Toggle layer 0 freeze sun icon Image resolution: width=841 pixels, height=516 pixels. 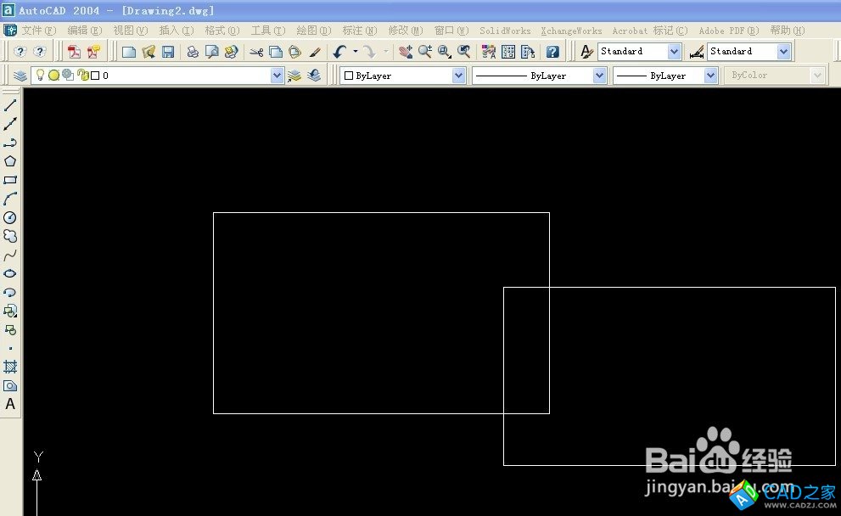point(53,76)
